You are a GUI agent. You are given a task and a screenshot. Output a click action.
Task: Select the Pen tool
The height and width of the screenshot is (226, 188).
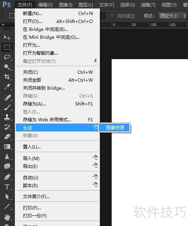click(x=7, y=177)
